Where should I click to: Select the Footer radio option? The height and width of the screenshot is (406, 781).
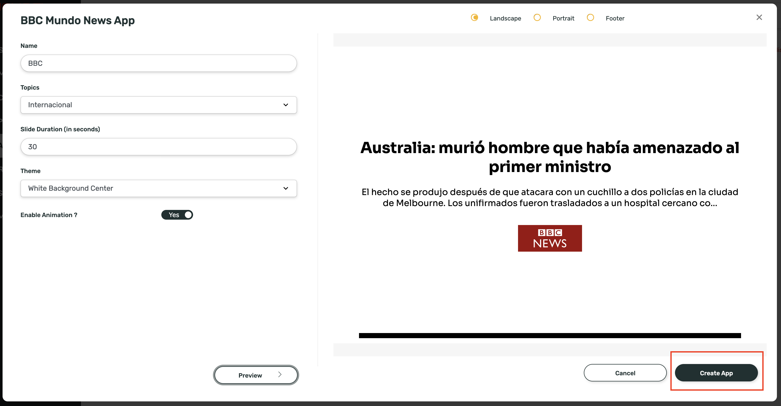click(x=590, y=18)
